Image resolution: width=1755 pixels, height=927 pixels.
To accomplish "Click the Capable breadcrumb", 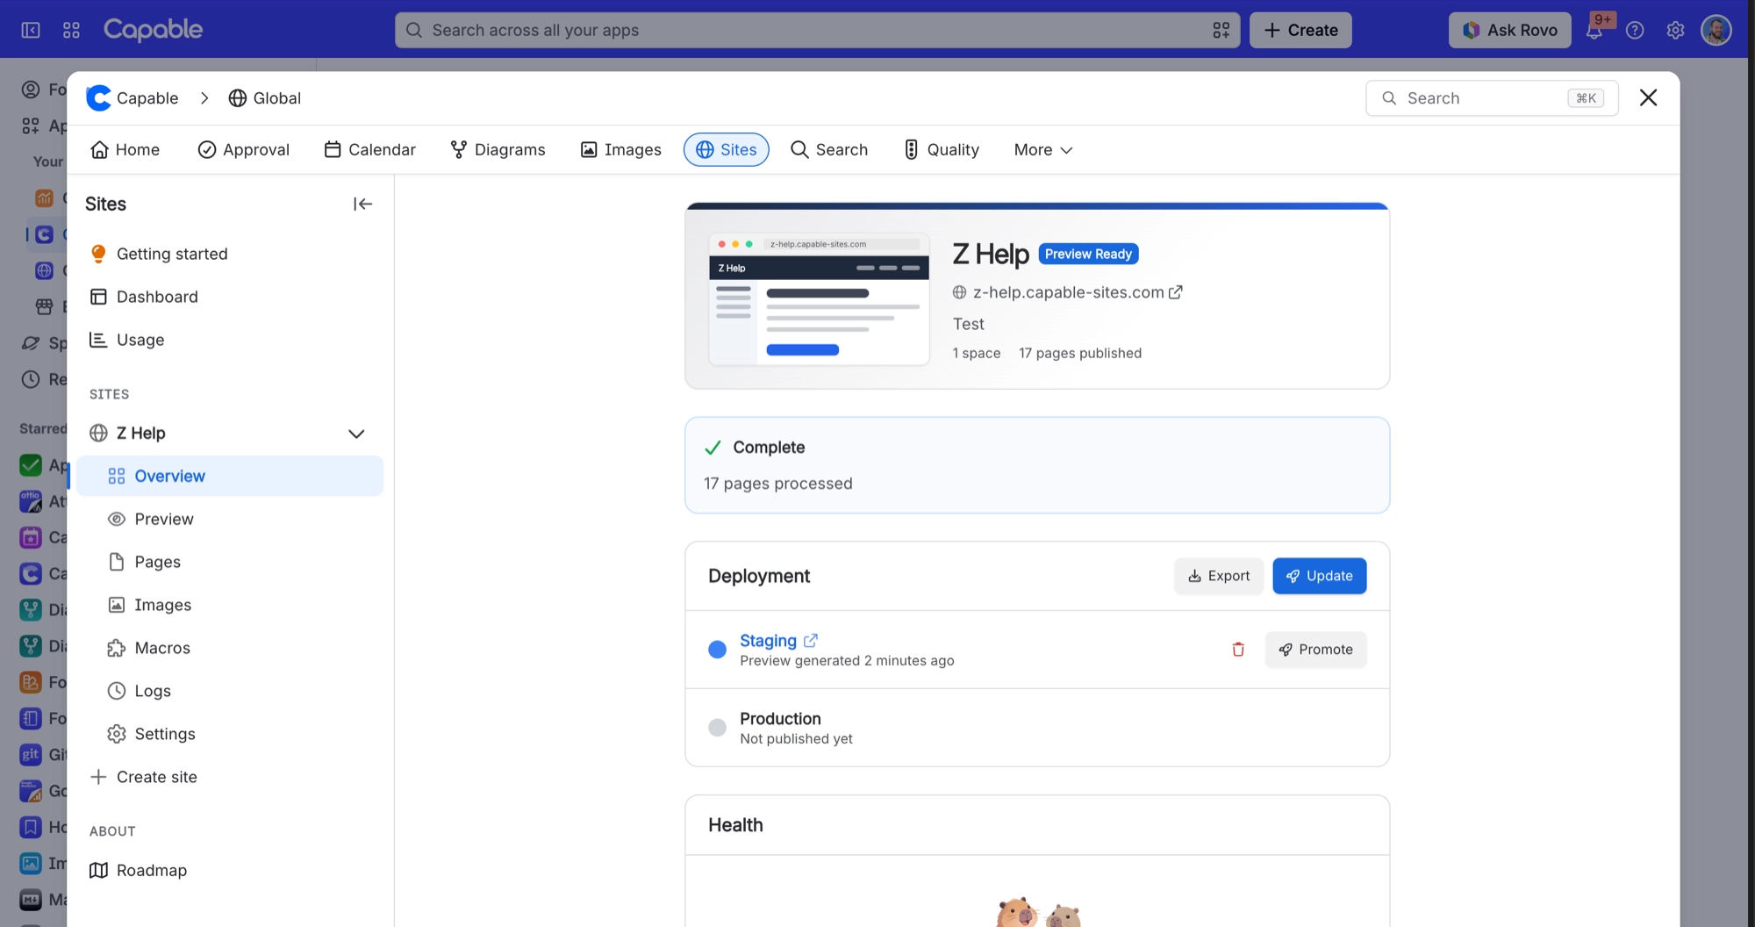I will [133, 98].
